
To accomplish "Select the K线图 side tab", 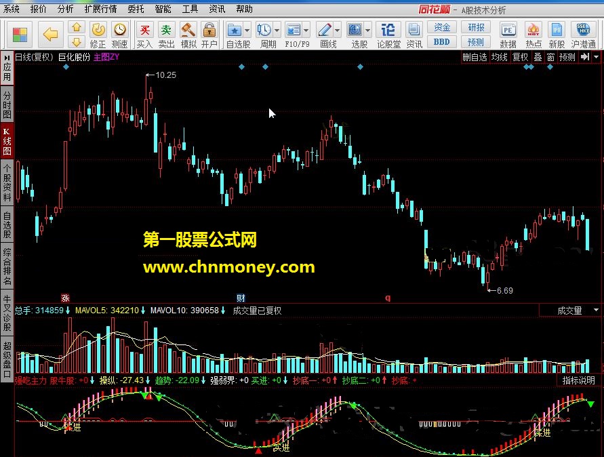I will point(7,141).
